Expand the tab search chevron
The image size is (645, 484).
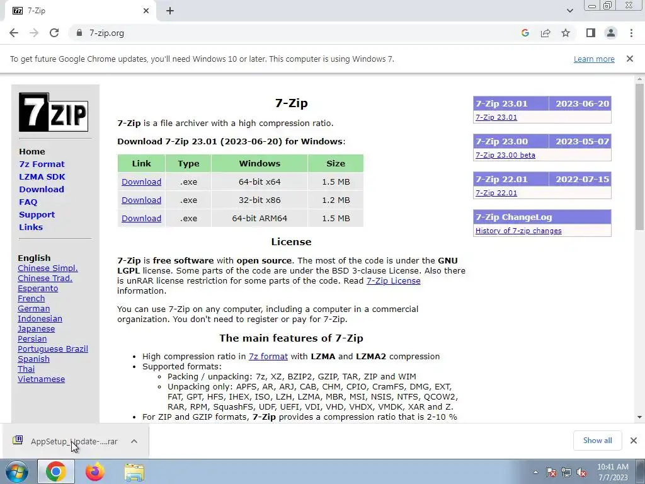click(569, 11)
